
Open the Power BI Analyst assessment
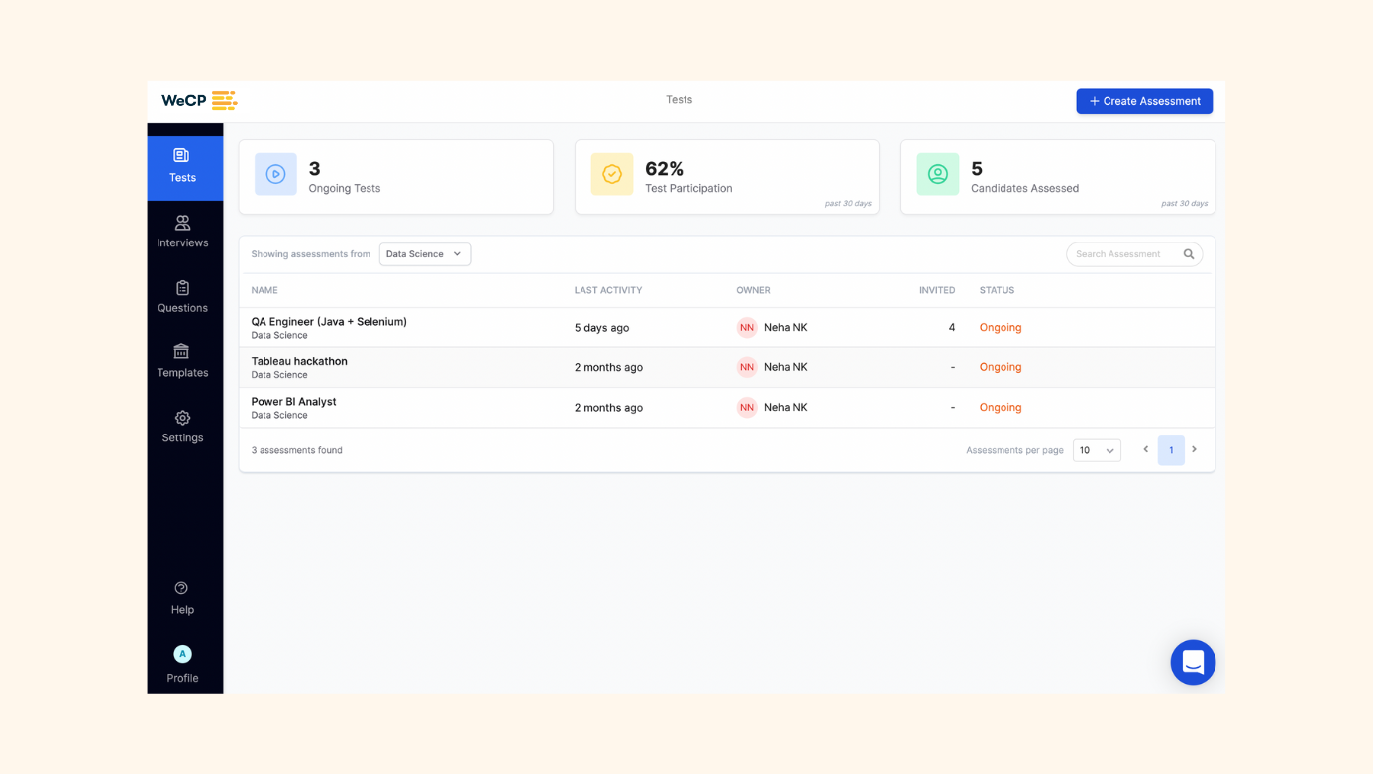pos(293,402)
